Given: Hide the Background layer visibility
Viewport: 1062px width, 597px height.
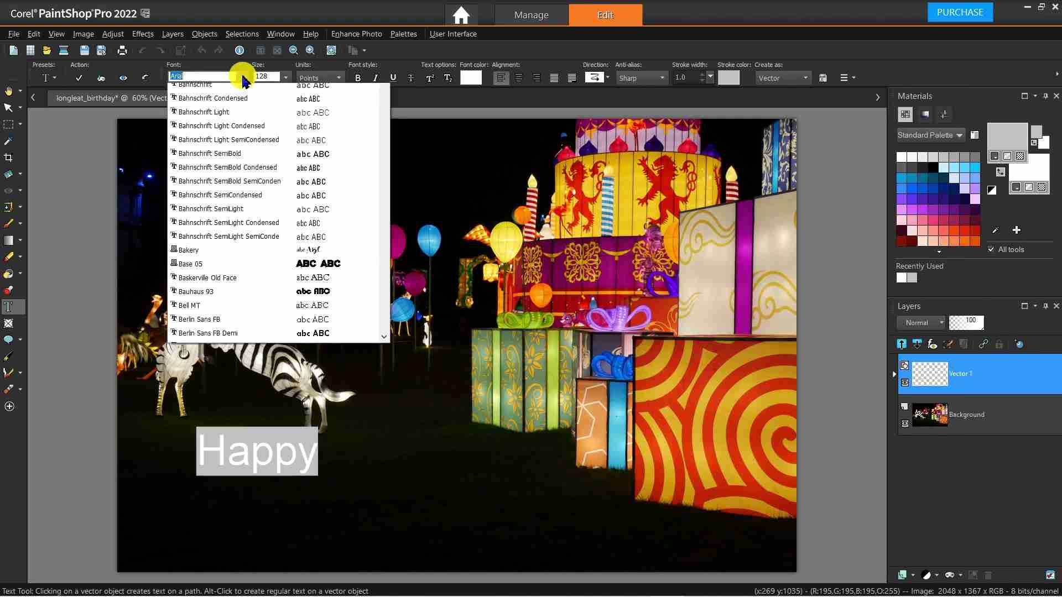Looking at the screenshot, I should click(905, 423).
